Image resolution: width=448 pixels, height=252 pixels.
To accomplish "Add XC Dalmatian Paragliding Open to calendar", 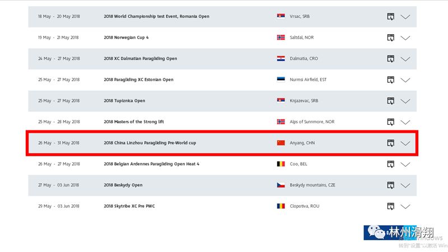I will [x=390, y=59].
